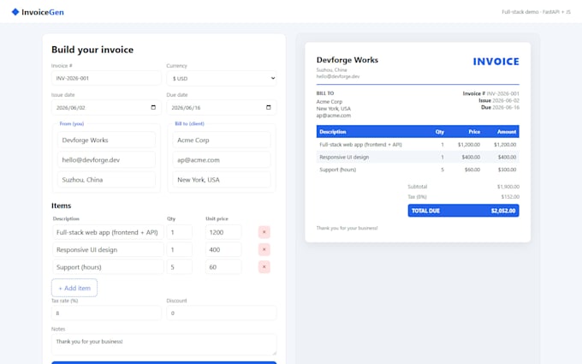This screenshot has width=582, height=364.
Task: Click the preview Invoice # INV-2026-001 line
Action: 490,93
